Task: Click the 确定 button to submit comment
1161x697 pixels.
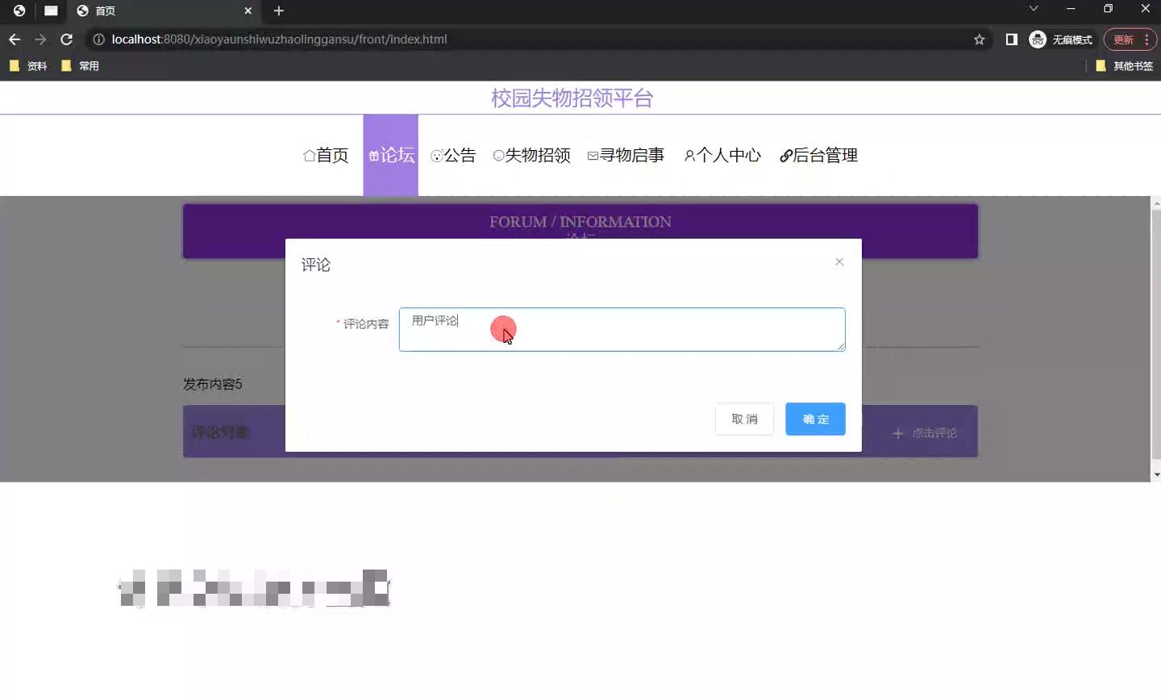Action: pos(815,419)
